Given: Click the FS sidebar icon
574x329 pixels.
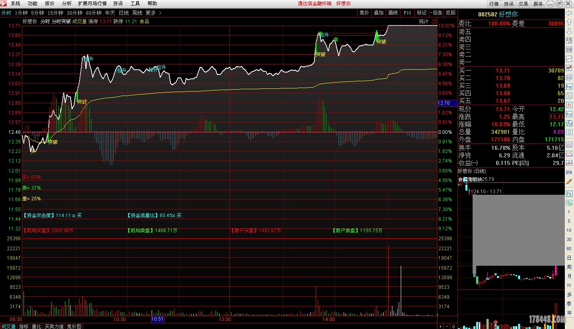Looking at the screenshot, I should 569,194.
